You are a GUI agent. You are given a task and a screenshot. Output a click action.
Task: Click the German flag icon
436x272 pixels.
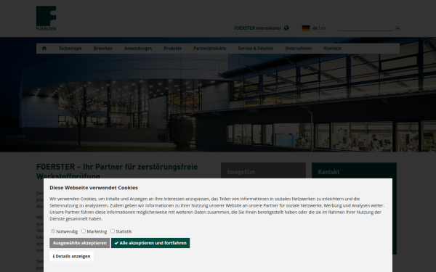(x=306, y=28)
